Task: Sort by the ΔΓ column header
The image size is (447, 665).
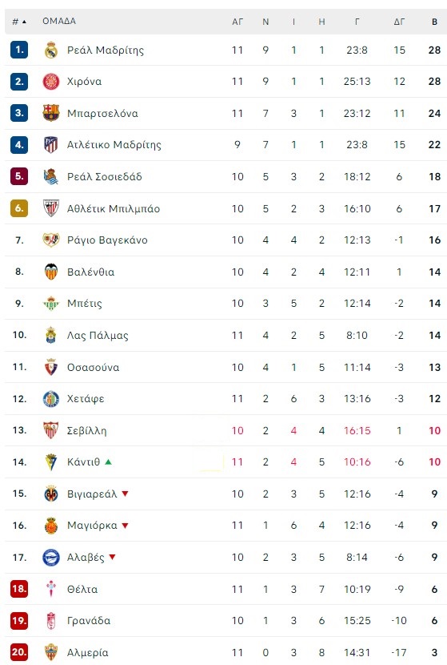Action: pyautogui.click(x=399, y=22)
